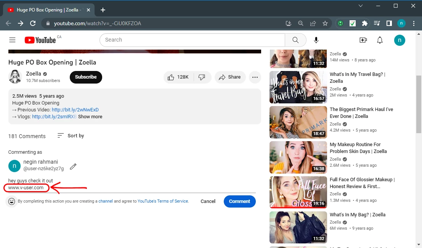This screenshot has height=248, width=422.
Task: Click scrollbar down arrow
Action: pyautogui.click(x=419, y=245)
